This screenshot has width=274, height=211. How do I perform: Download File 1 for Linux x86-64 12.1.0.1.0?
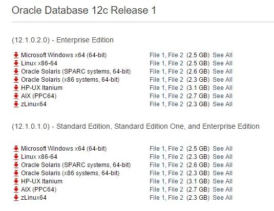pyautogui.click(x=157, y=157)
